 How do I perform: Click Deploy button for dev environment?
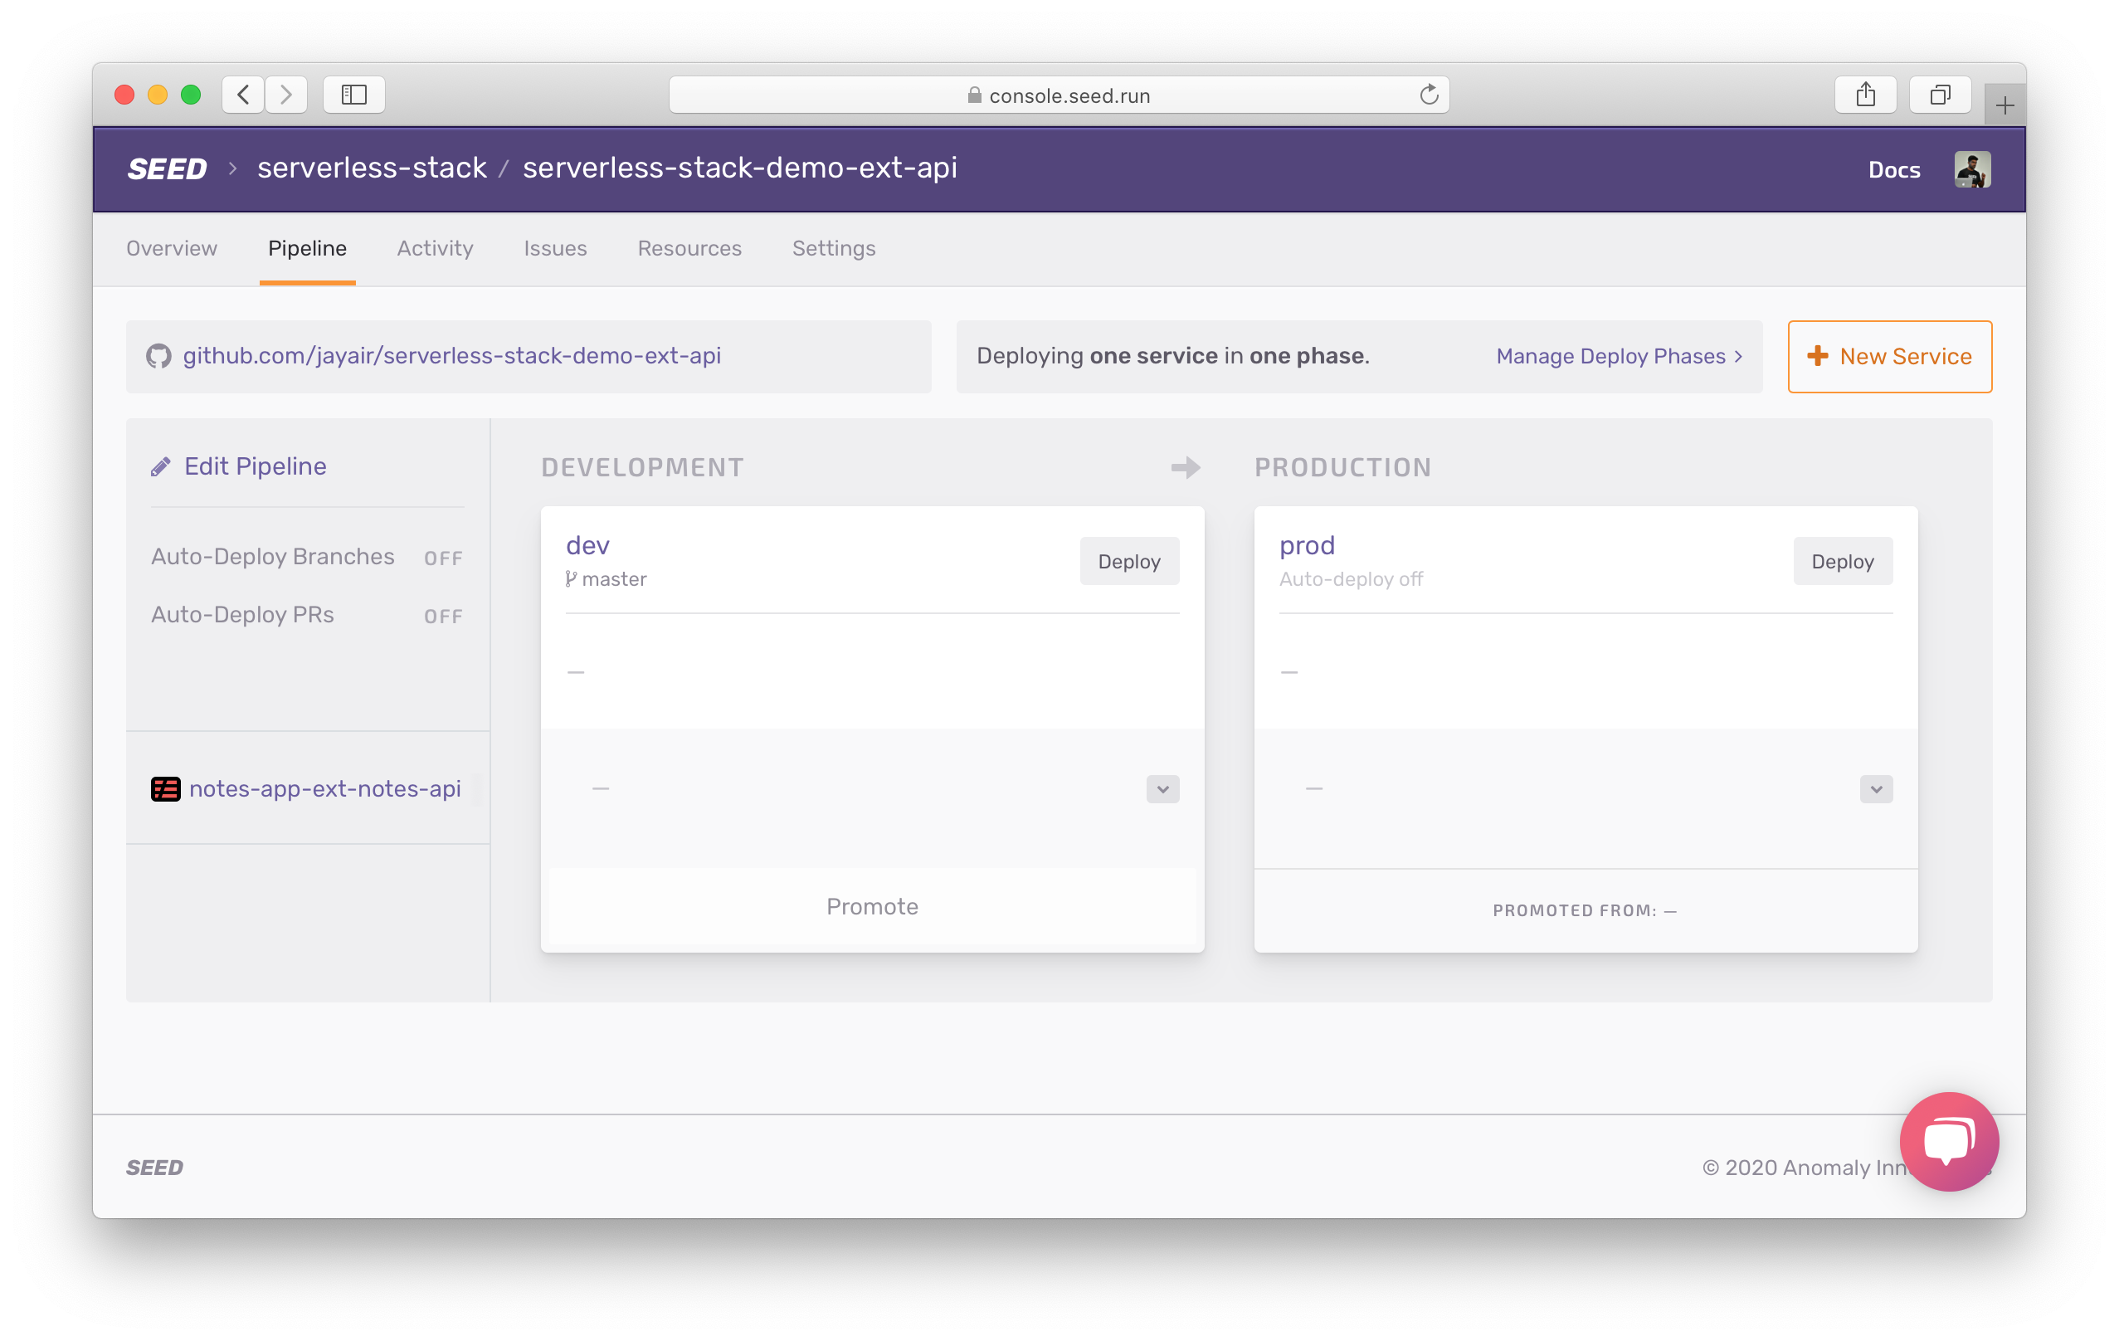(1129, 561)
